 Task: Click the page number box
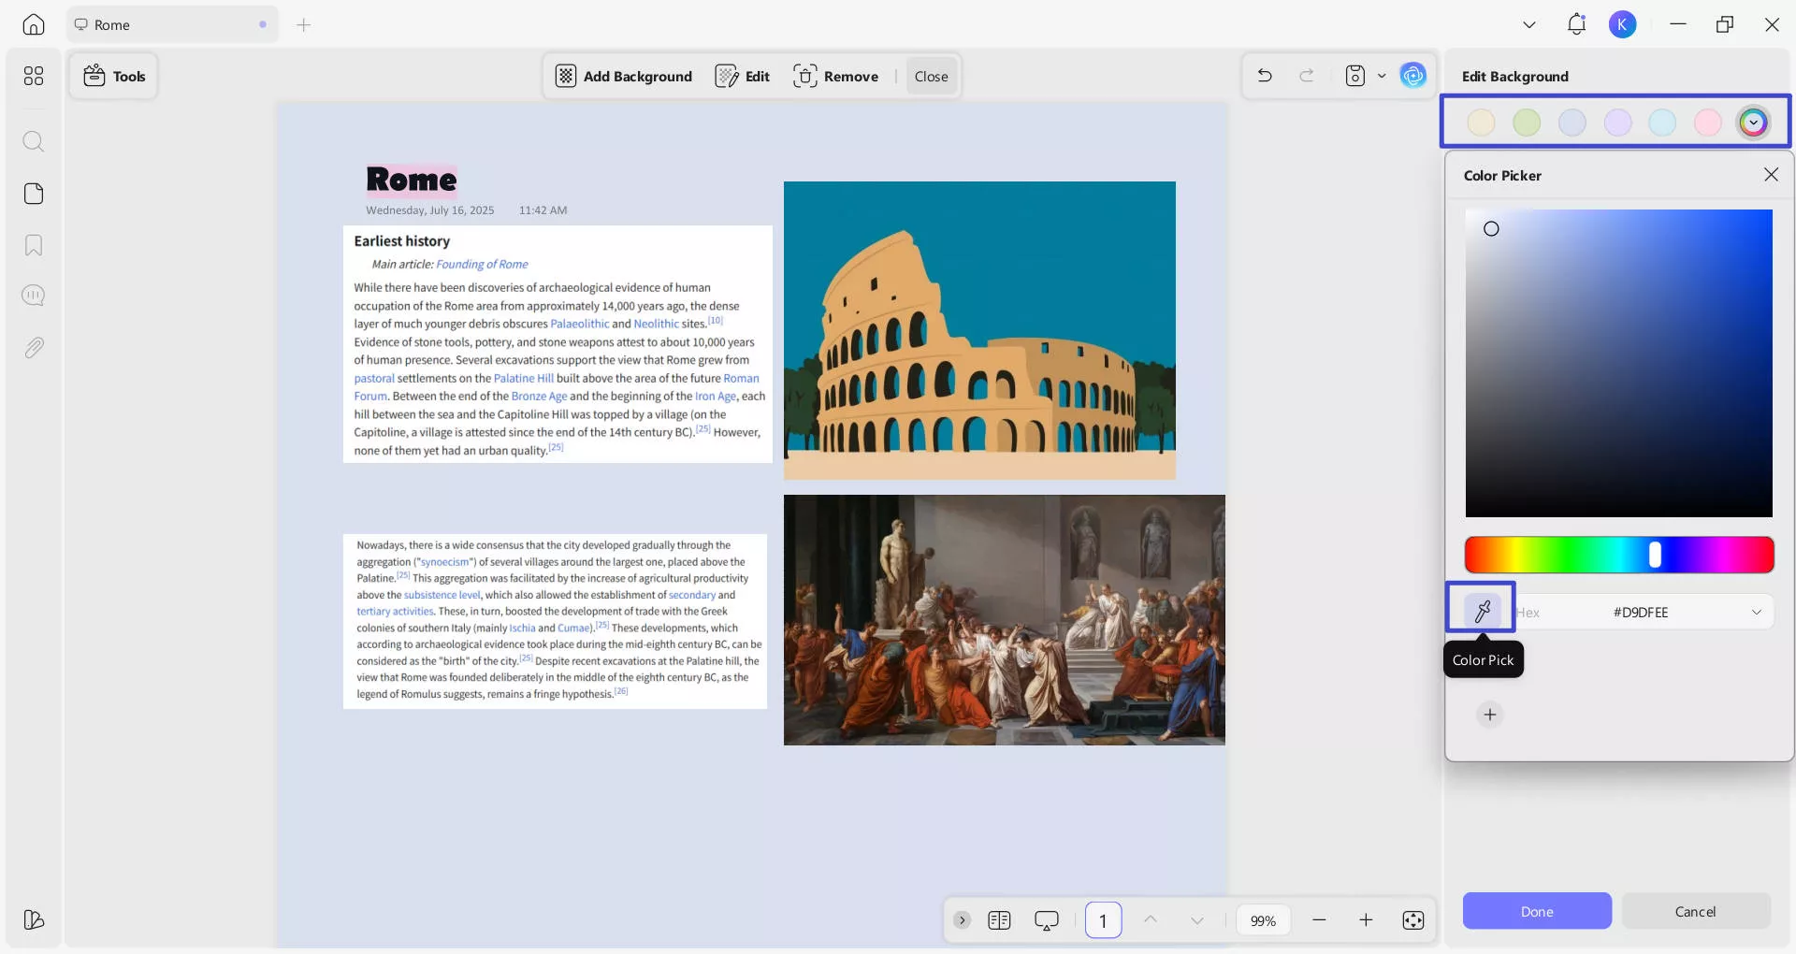(x=1103, y=920)
